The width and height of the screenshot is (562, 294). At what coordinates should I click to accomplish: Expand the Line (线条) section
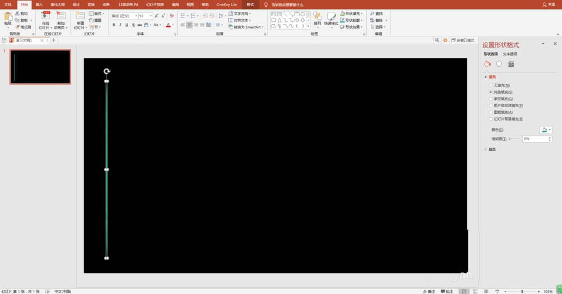(486, 149)
